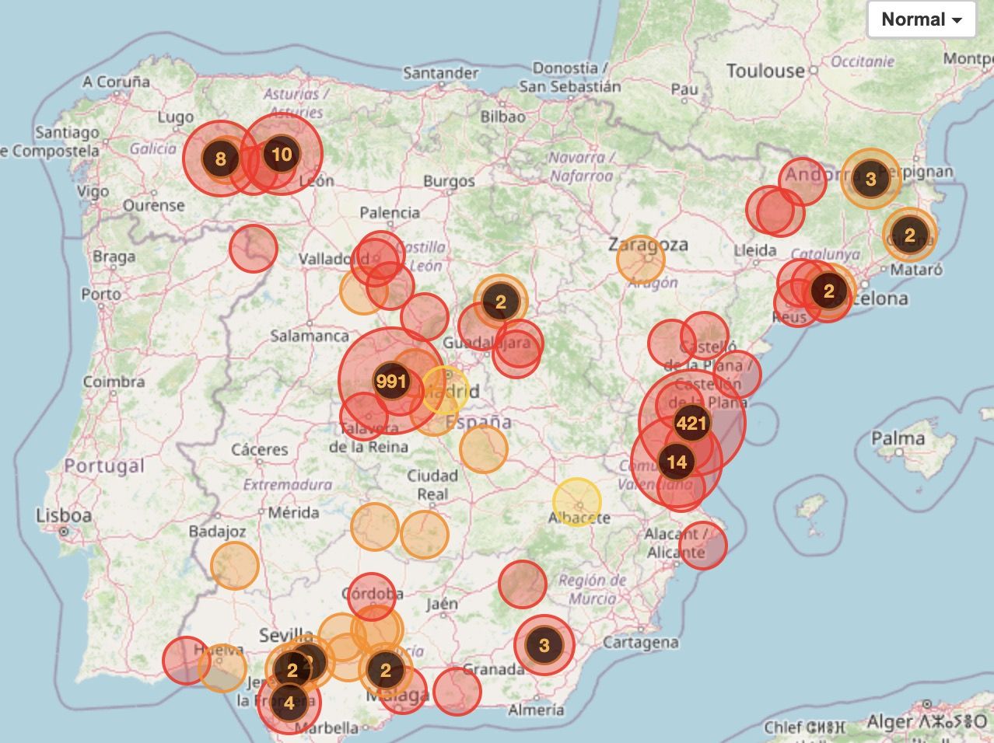Click the 2 cluster marker near Barcelona
The image size is (994, 743).
(x=828, y=291)
